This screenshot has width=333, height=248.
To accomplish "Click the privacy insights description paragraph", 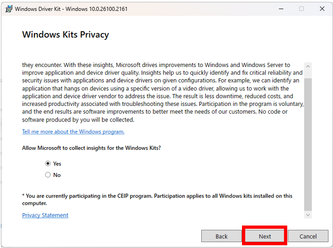I will tap(162, 93).
